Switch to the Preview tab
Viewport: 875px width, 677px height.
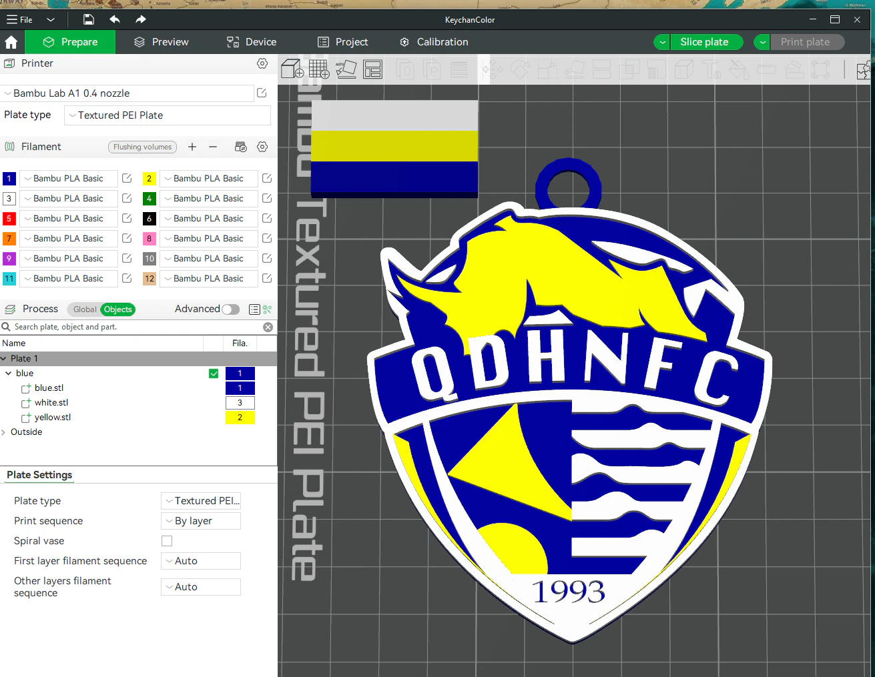coord(161,42)
